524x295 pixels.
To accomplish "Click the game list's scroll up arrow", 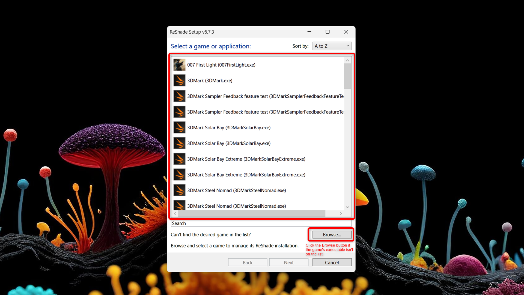I will 347,60.
